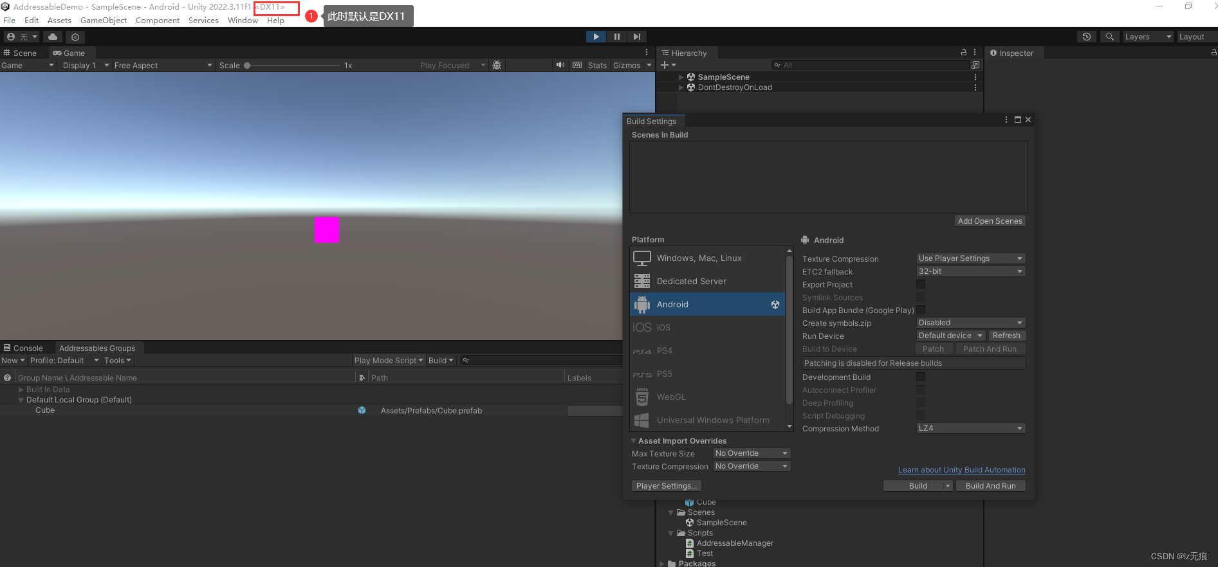
Task: Open the ETC2 fallback dropdown
Action: [970, 271]
